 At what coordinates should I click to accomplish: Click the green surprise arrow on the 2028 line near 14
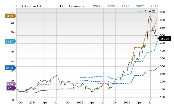132,59
